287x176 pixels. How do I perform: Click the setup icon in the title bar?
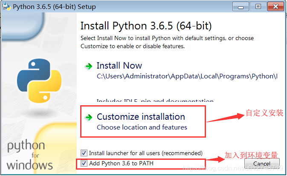coord(6,6)
